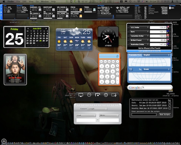Screen dimensions: 181x145
Task: Click the Run Scripts button
Action: [x=165, y=114]
